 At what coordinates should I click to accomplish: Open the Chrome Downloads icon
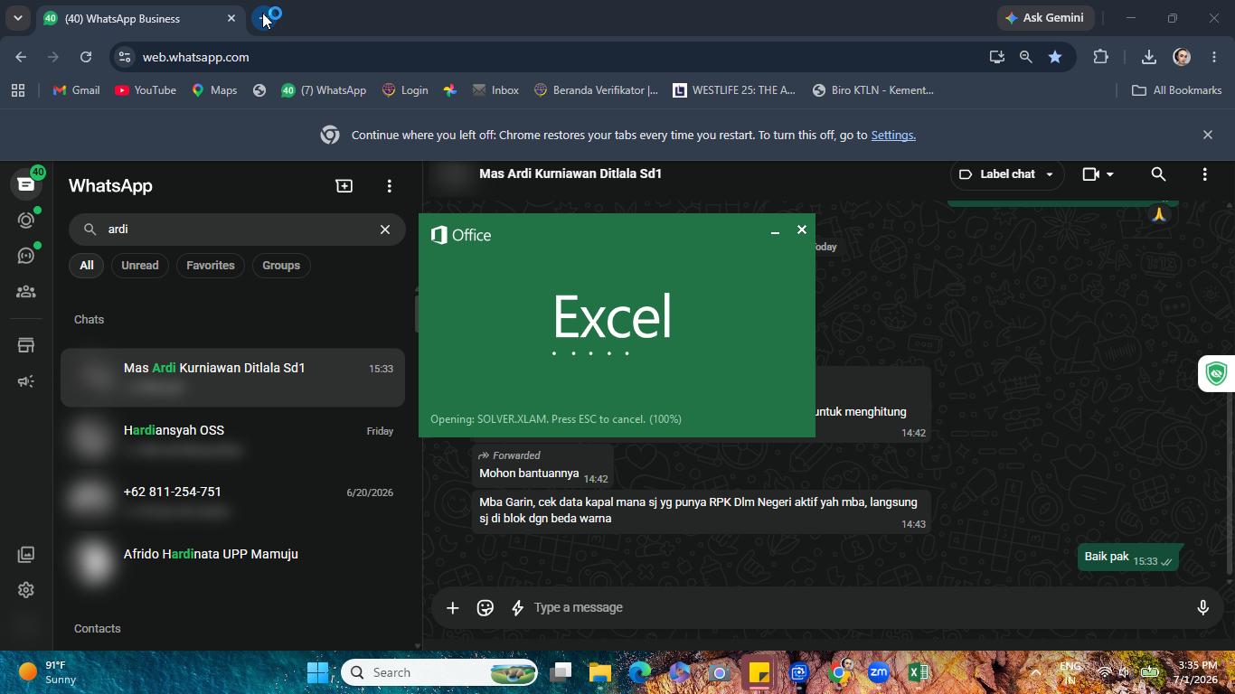tap(1148, 57)
